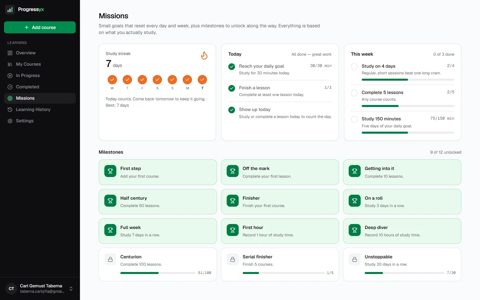Open In Progress section

tap(40, 76)
